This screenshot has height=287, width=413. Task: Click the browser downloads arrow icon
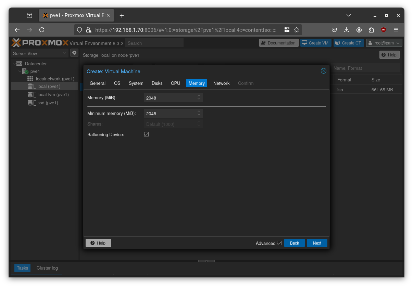tap(347, 30)
